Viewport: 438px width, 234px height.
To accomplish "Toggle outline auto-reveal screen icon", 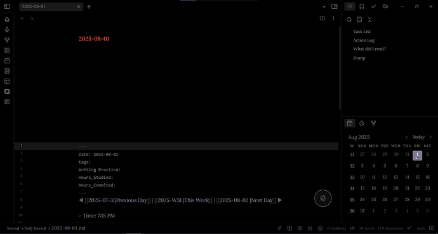I will 359,20.
